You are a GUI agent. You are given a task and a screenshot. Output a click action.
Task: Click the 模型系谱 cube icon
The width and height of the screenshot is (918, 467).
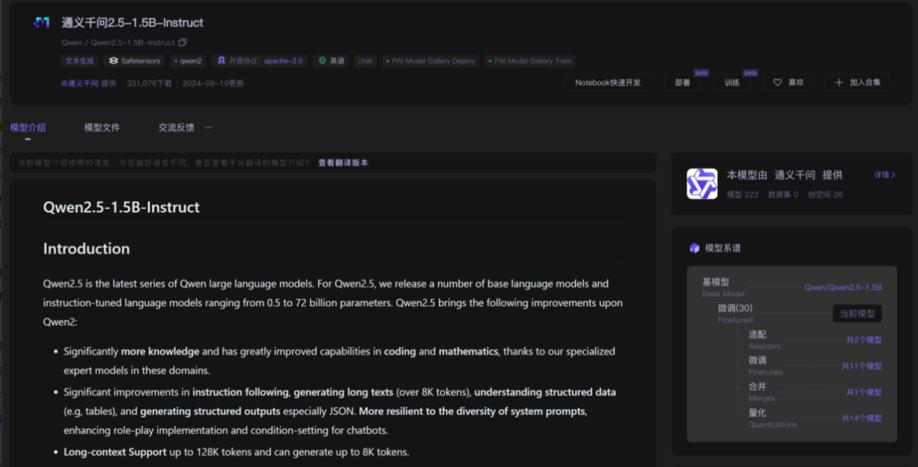click(694, 248)
